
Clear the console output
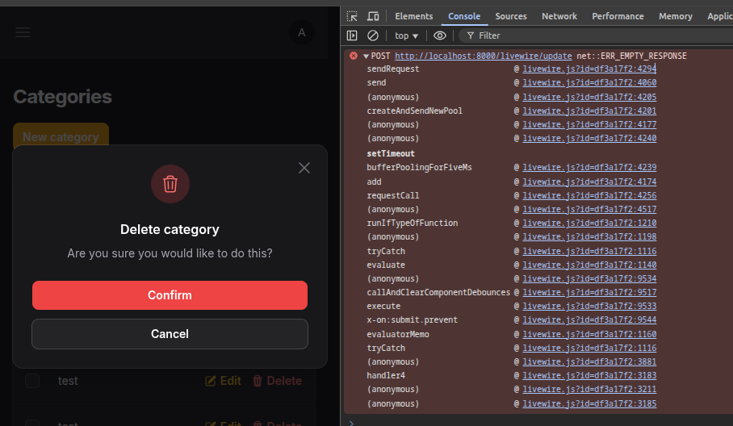pyautogui.click(x=373, y=35)
